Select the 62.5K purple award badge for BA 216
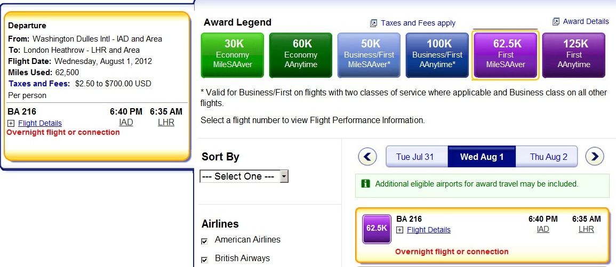 coord(377,229)
